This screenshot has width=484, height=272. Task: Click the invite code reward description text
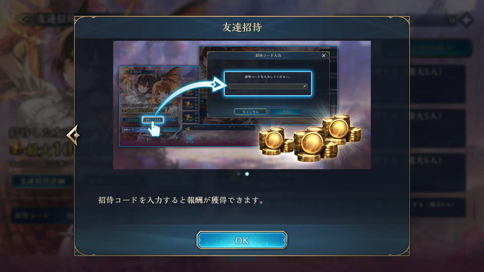coord(181,200)
